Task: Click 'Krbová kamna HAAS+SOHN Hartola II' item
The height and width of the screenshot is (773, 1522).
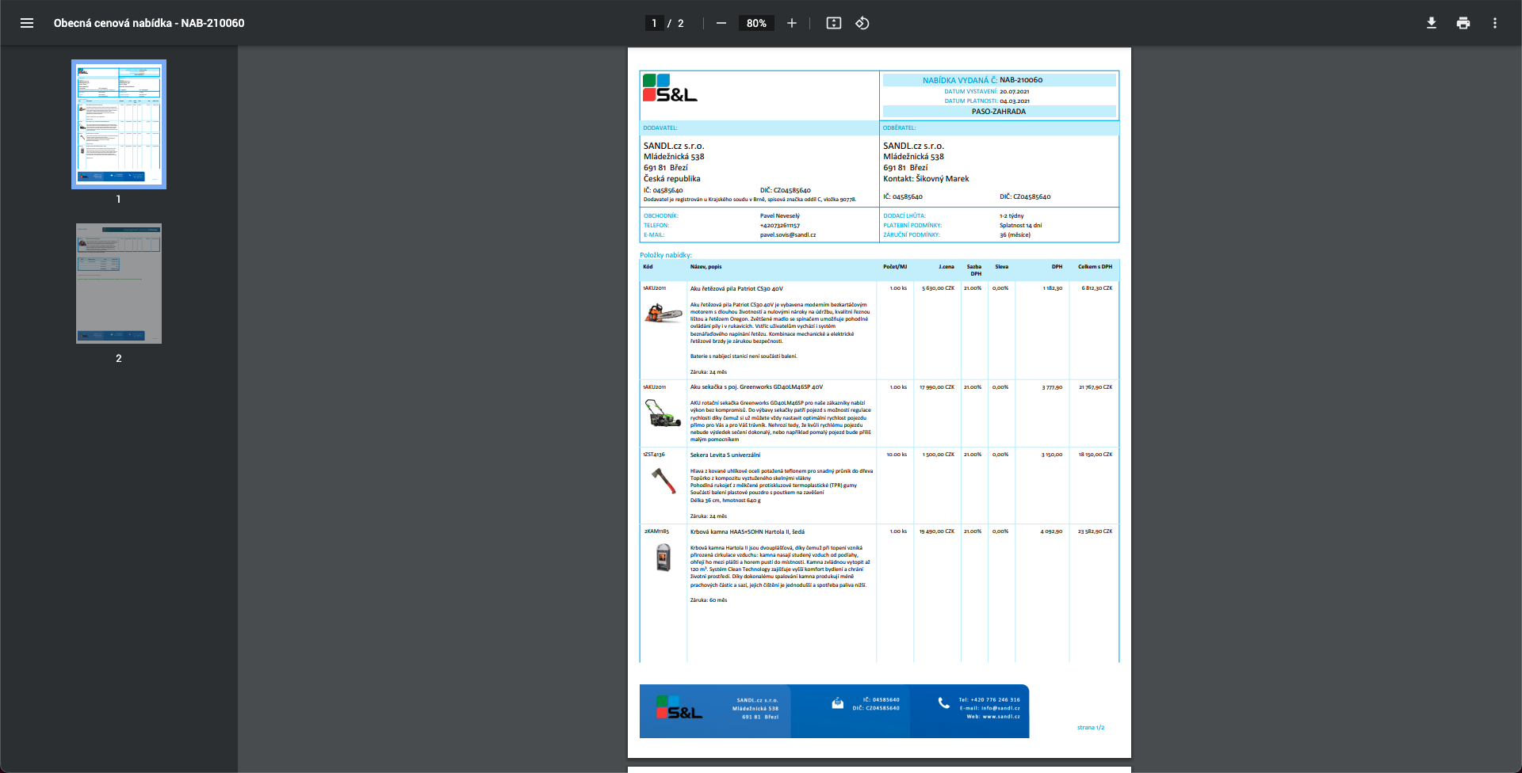Action: 748,532
